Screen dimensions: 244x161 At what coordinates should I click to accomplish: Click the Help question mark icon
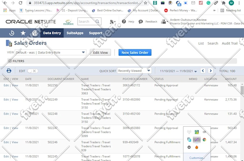[124, 21]
